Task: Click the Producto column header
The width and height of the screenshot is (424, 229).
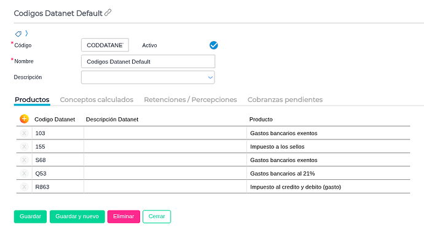Action: tap(261, 119)
